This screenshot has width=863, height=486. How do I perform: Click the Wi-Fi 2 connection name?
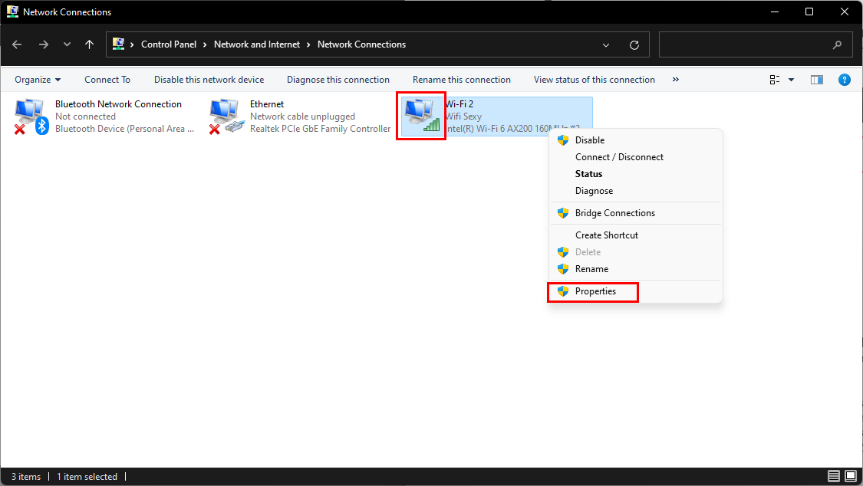click(x=459, y=104)
